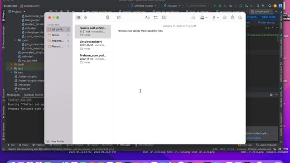Open my_app.dart in project tree
The height and width of the screenshot is (163, 290).
28,61
